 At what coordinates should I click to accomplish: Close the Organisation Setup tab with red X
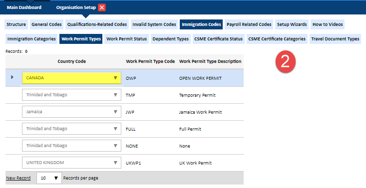[102, 7]
